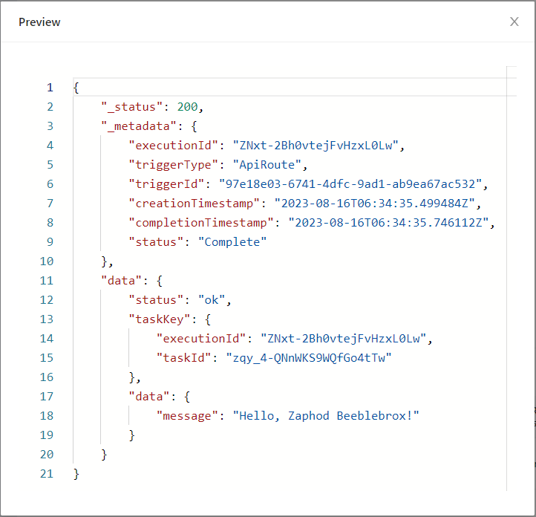Click line number 1 in gutter

click(50, 88)
